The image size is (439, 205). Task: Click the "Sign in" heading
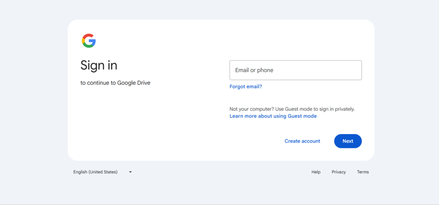coord(99,65)
